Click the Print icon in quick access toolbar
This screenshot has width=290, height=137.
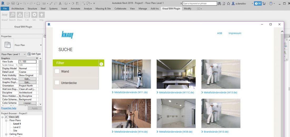tap(38, 3)
